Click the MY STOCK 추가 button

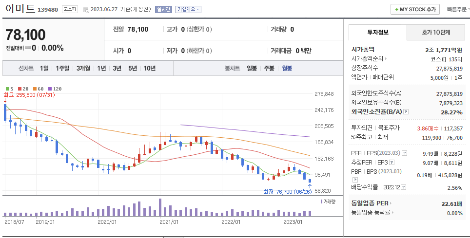pyautogui.click(x=415, y=9)
